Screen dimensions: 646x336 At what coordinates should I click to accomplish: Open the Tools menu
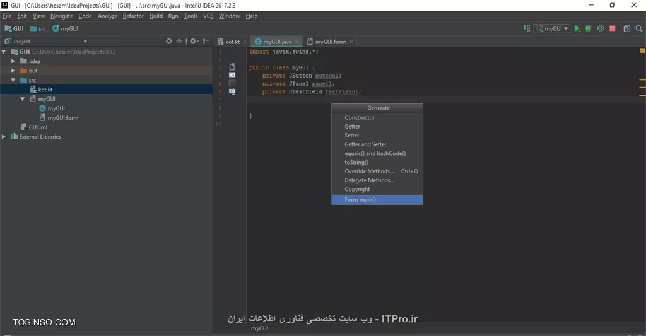[191, 16]
